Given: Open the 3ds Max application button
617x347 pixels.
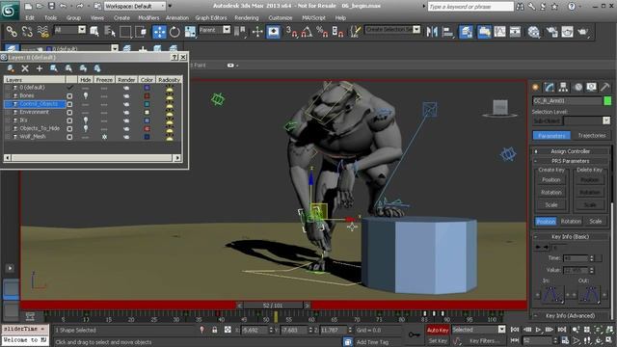Looking at the screenshot, I should click(x=9, y=10).
